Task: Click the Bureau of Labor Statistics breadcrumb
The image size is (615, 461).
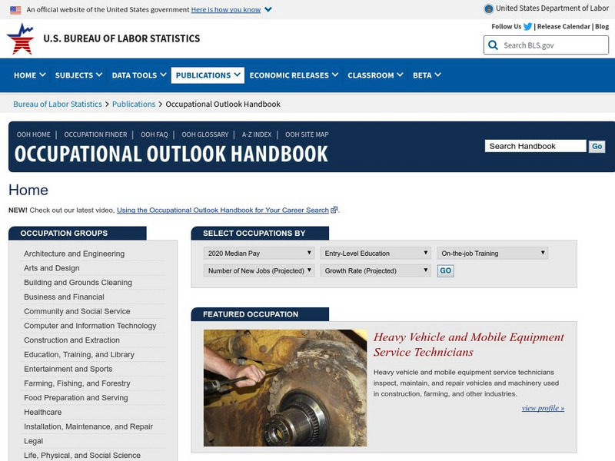Action: click(x=57, y=104)
